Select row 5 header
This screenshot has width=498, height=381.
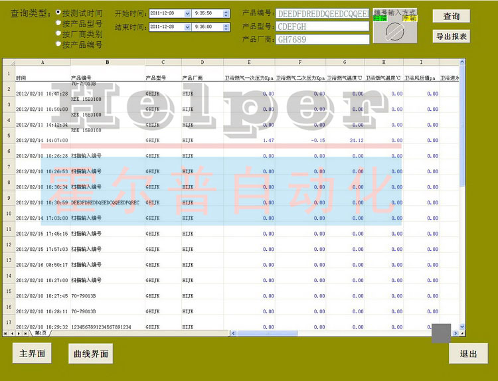9,136
